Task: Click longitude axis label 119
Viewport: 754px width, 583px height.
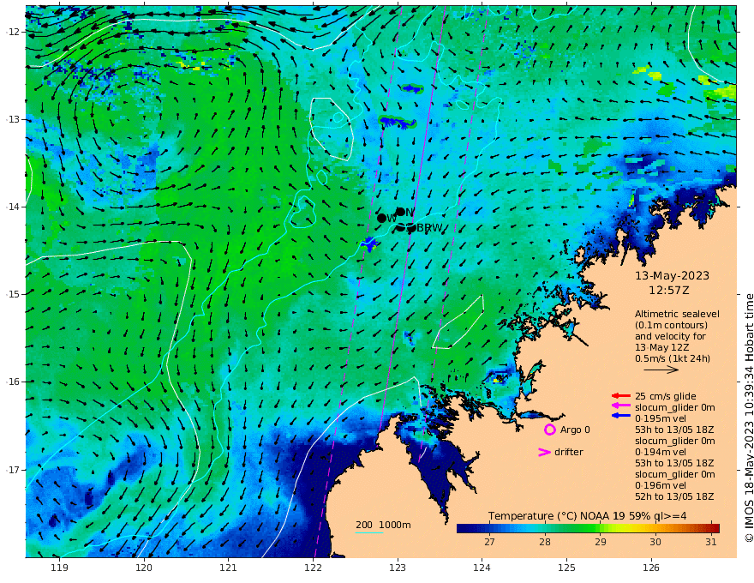Action: [x=59, y=568]
